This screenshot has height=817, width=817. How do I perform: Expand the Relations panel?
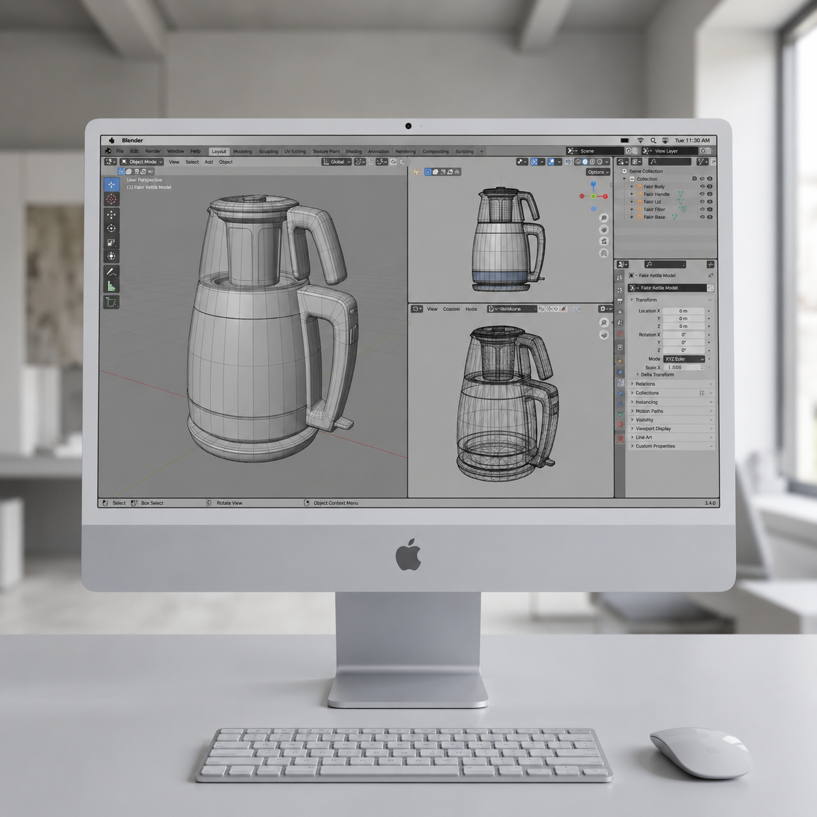[671, 384]
